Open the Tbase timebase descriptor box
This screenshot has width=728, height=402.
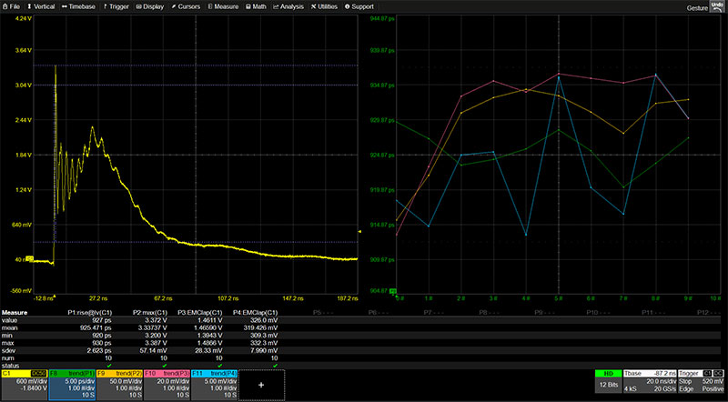click(647, 385)
